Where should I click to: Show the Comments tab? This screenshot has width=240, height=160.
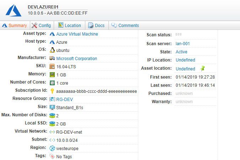click(x=125, y=26)
